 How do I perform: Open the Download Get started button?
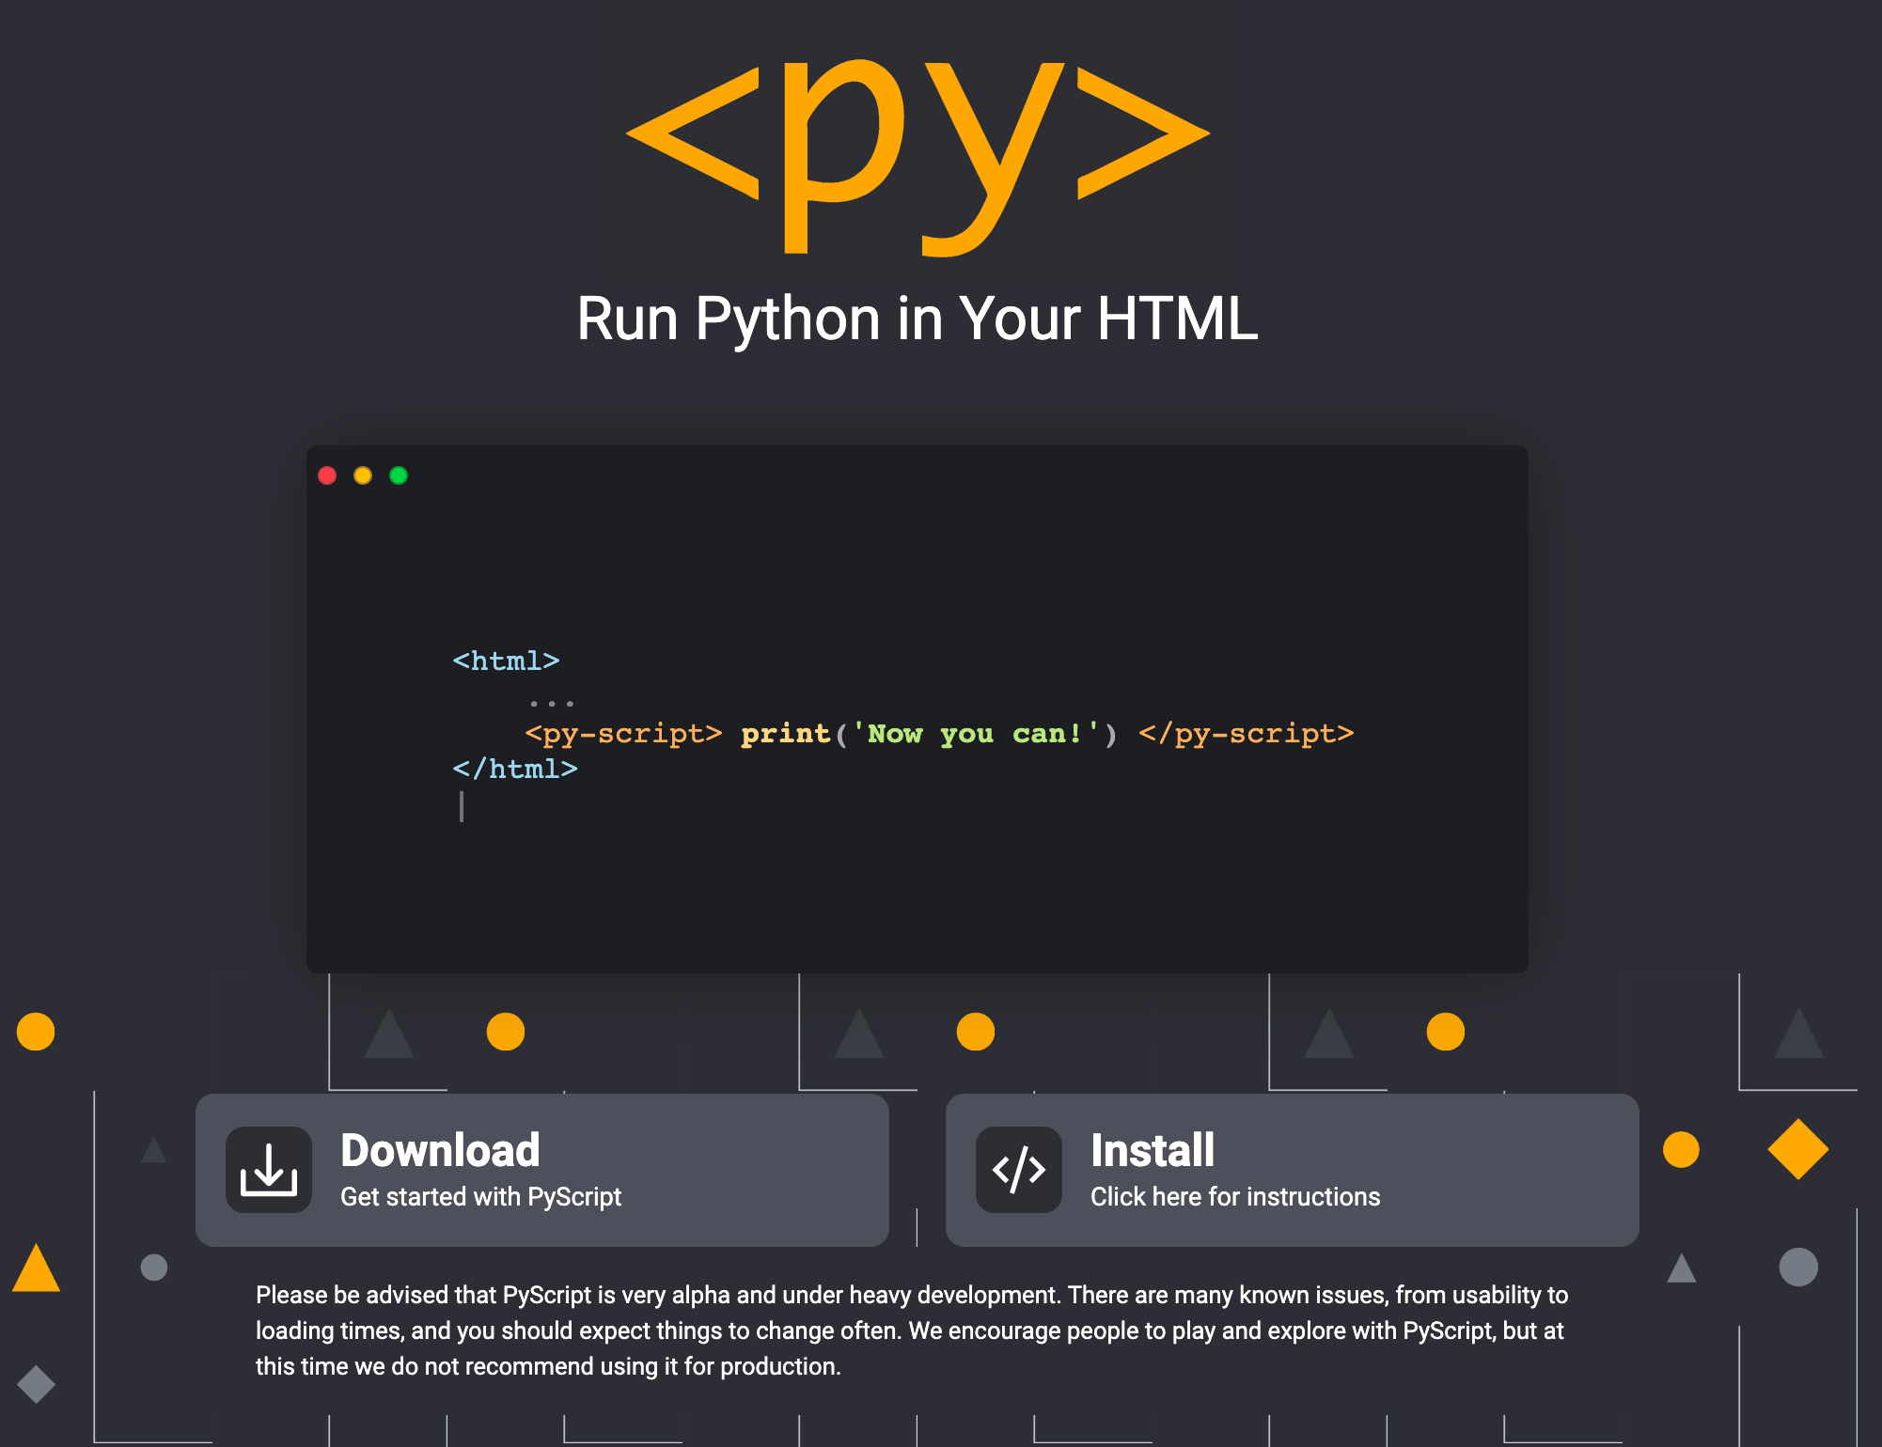pos(541,1170)
